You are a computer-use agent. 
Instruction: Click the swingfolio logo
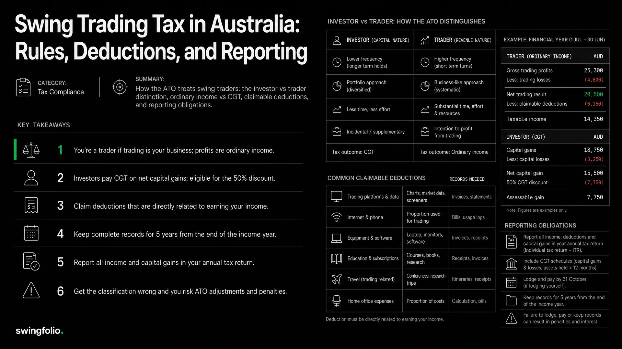[x=40, y=331]
